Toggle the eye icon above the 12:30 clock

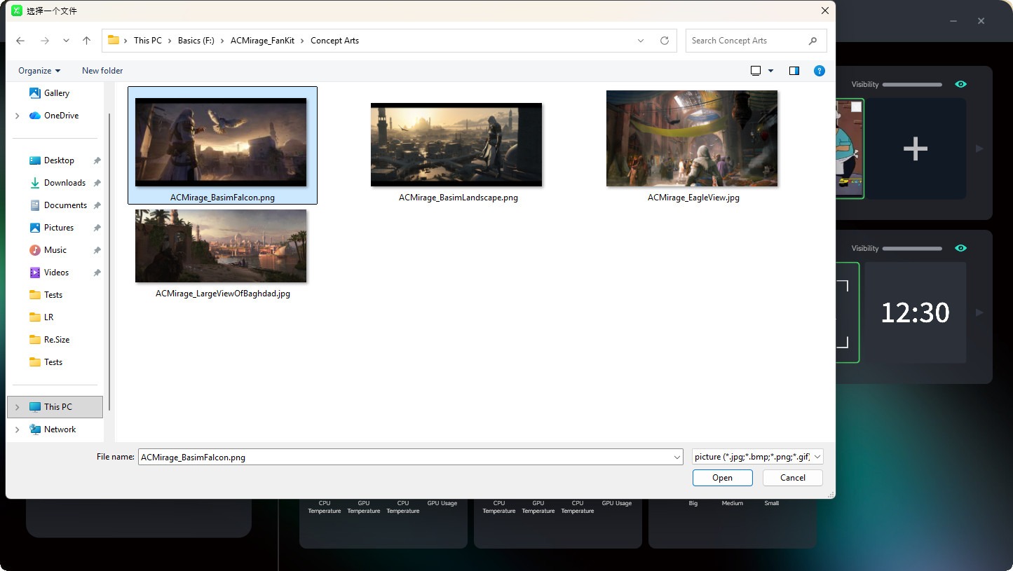[x=961, y=248]
